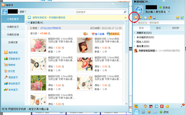The height and width of the screenshot is (115, 186).
Task: Click the 推荐安装旺信 banner link
Action: point(49,18)
